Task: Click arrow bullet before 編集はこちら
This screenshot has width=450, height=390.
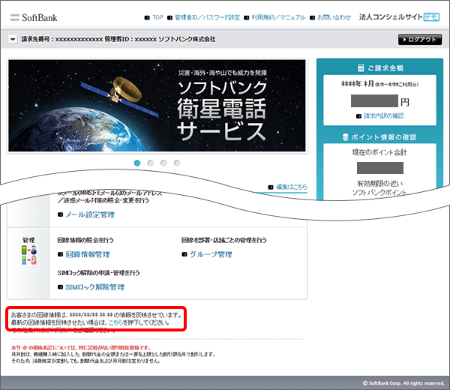Action: (271, 187)
